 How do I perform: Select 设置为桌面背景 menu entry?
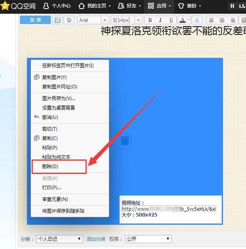(70, 108)
